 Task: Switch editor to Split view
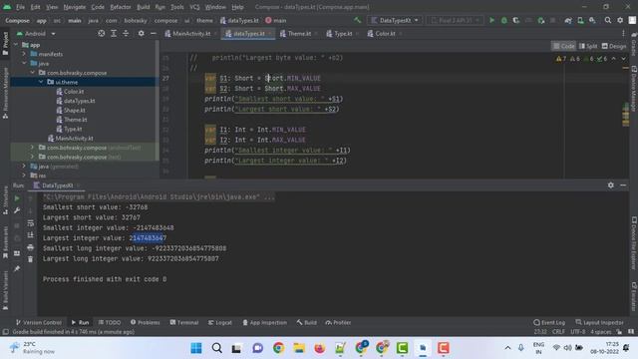pyautogui.click(x=588, y=46)
